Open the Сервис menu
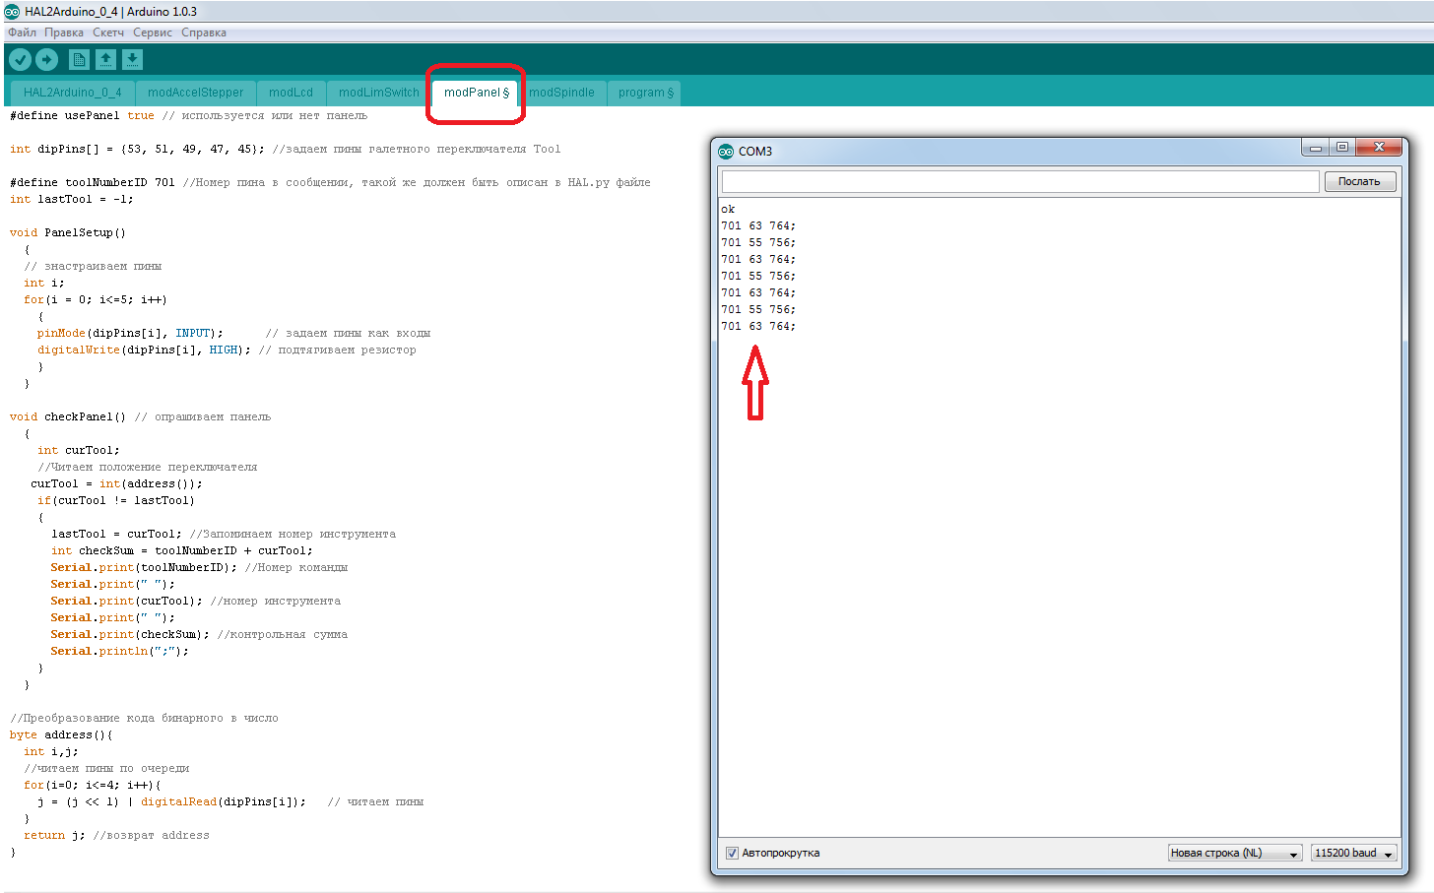The image size is (1434, 893). point(153,32)
